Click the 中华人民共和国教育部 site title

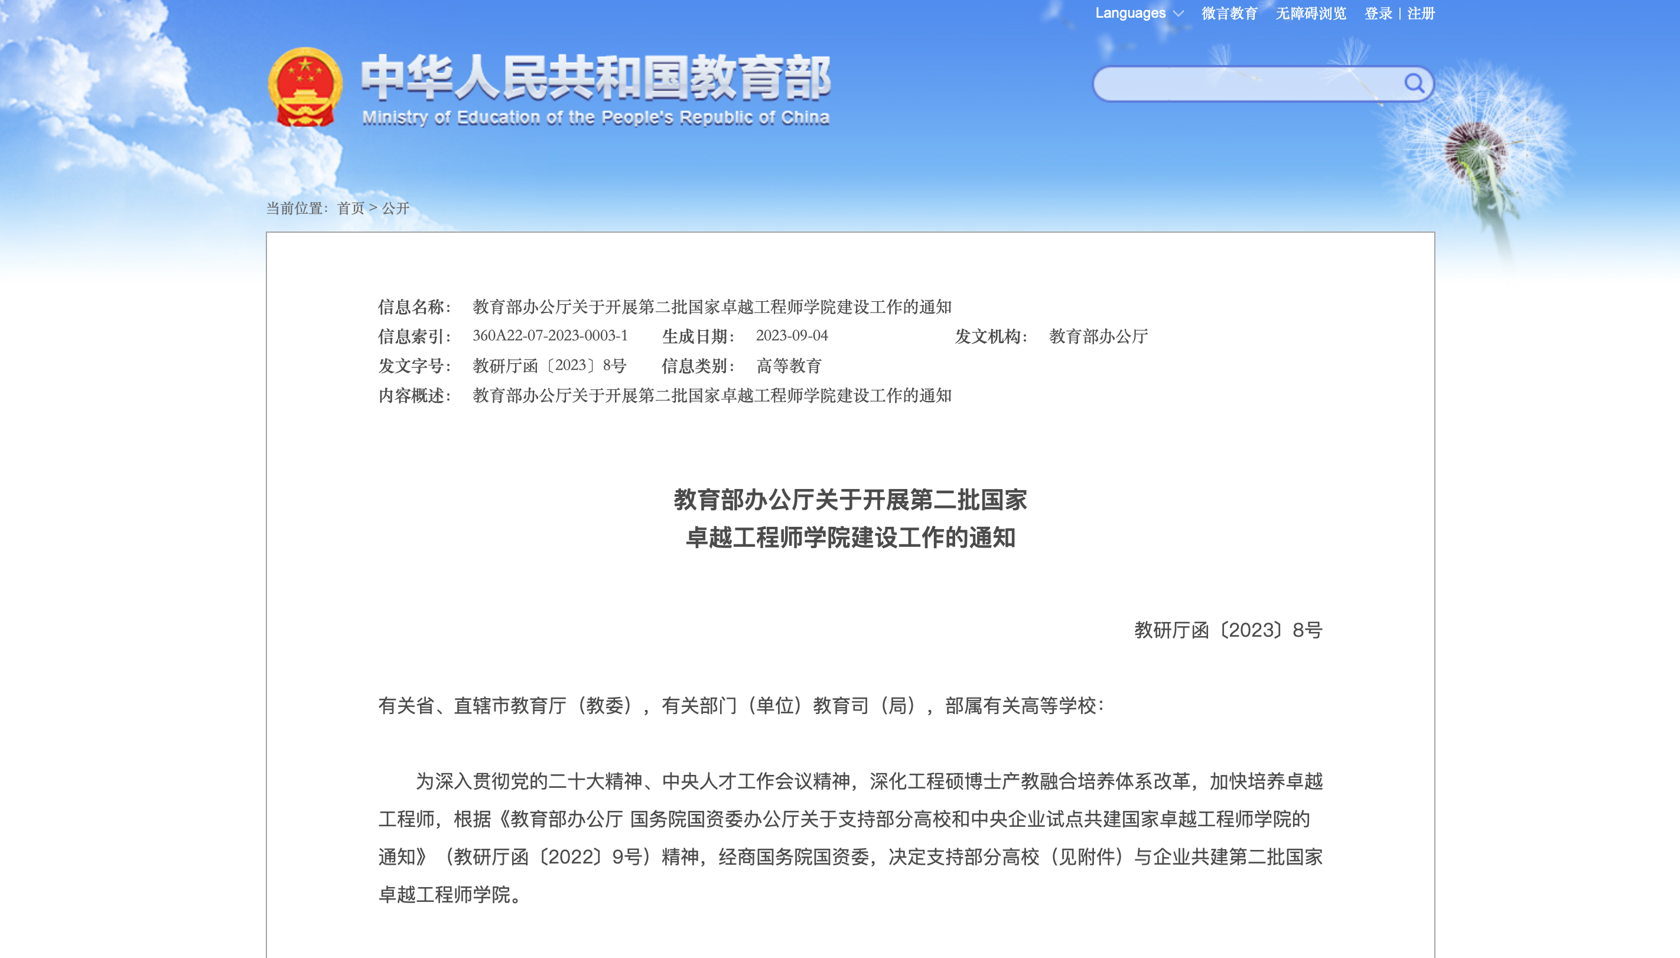595,77
